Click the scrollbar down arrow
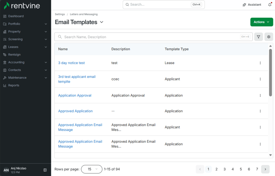Image resolution: width=275 pixels, height=176 pixels. 270,155
